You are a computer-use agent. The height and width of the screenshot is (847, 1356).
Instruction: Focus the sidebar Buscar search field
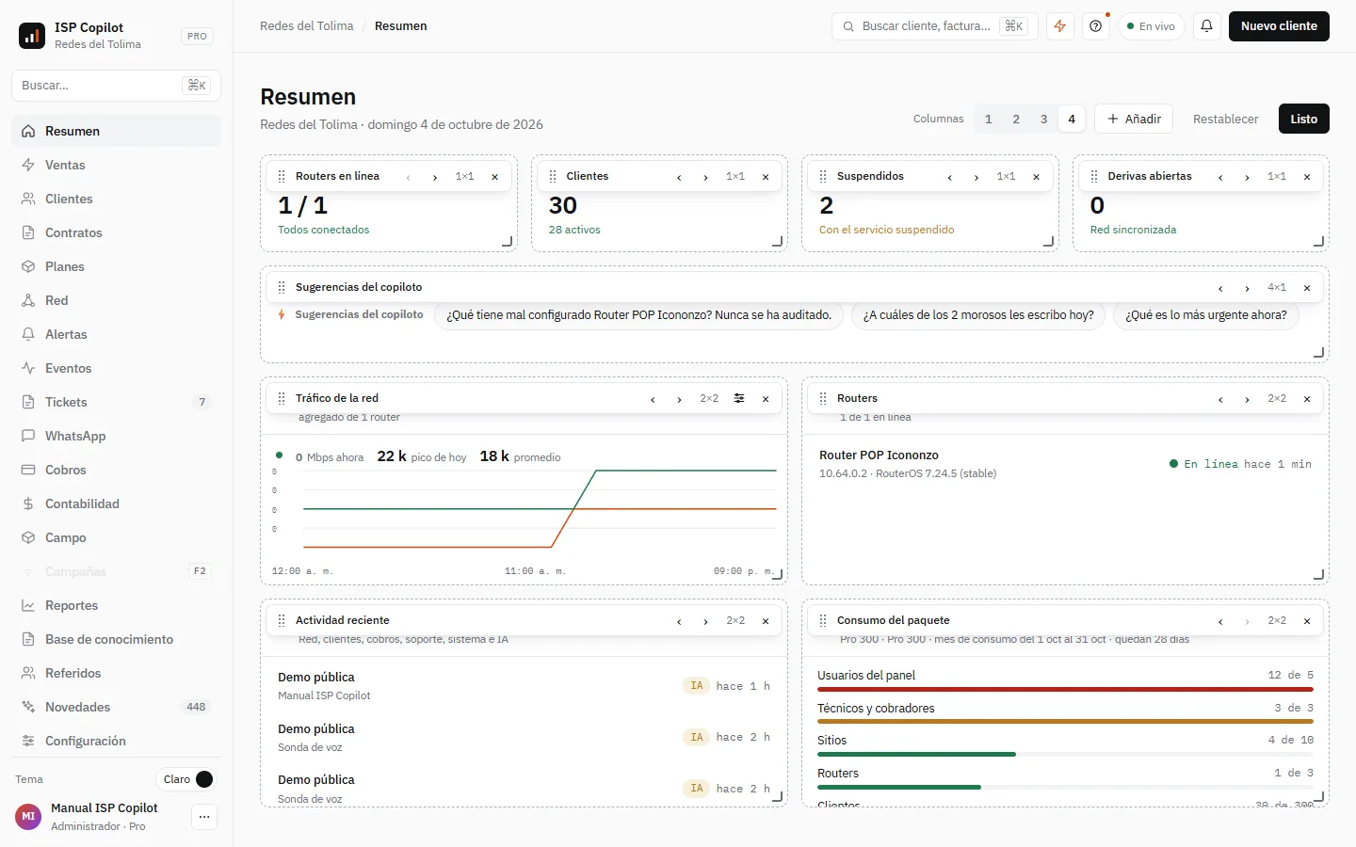pyautogui.click(x=117, y=86)
